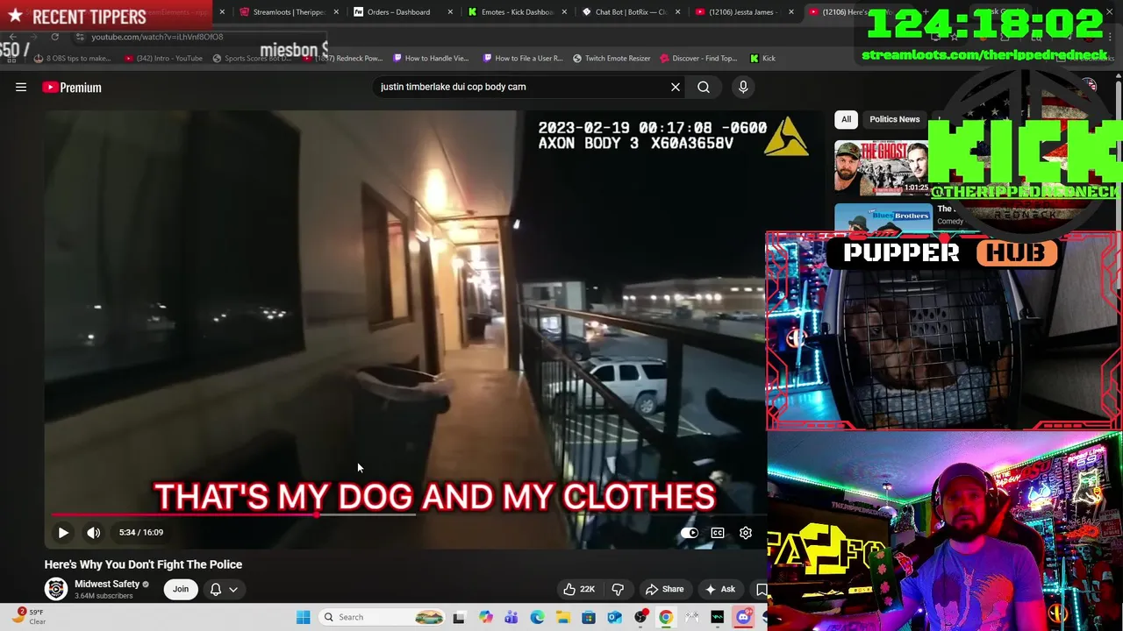
Task: Open the Blues Brothers recommended video thumbnail
Action: [883, 217]
